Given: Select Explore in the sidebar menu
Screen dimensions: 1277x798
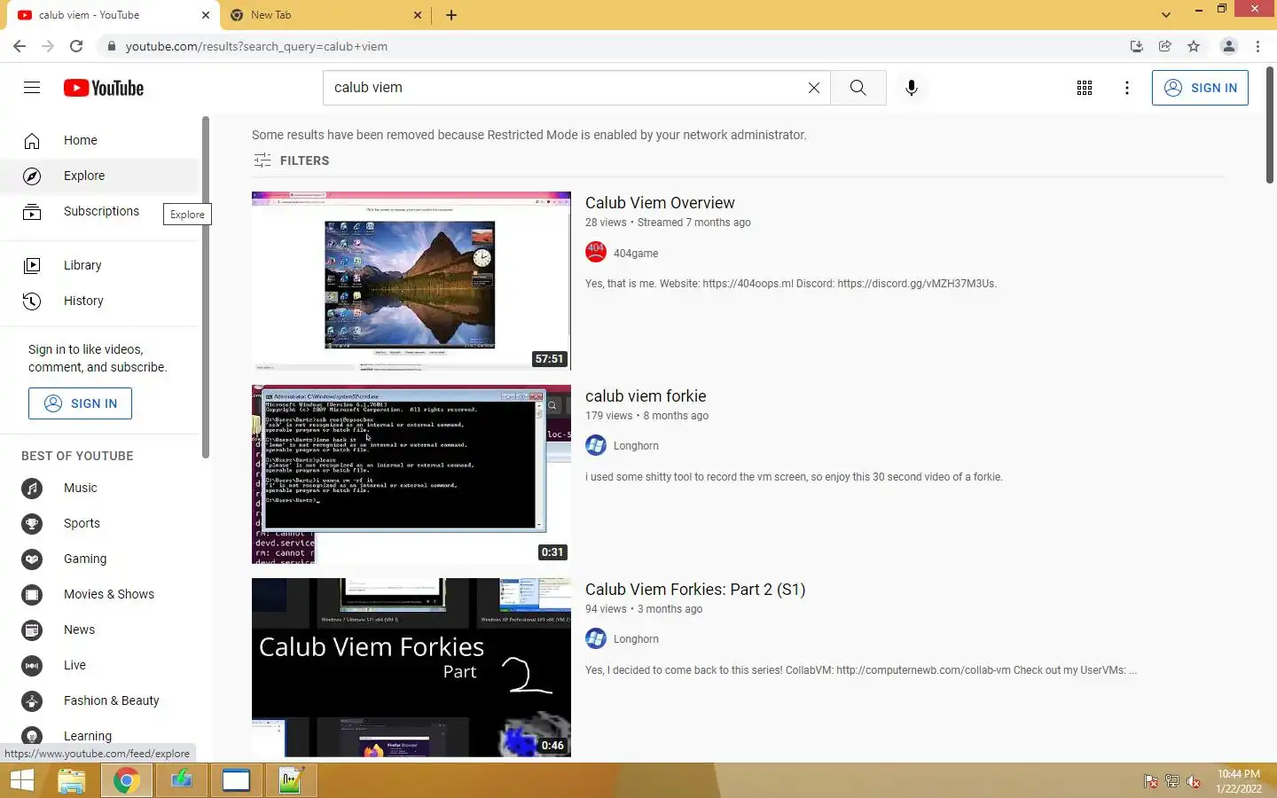Looking at the screenshot, I should pyautogui.click(x=99, y=176).
